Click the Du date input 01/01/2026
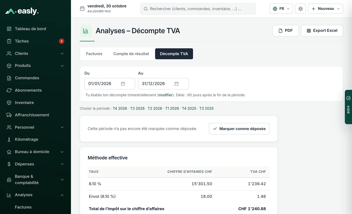Image resolution: width=352 pixels, height=214 pixels. pyautogui.click(x=110, y=84)
